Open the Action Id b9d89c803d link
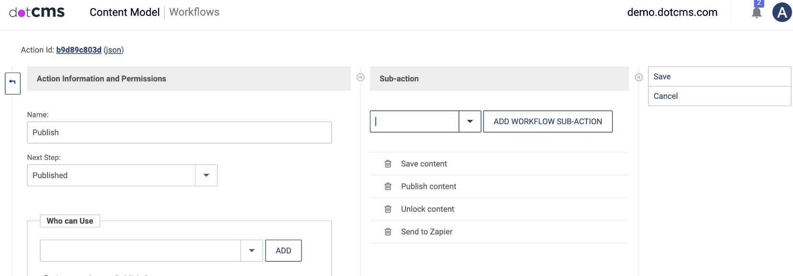Screen dimensions: 793x276 [x=79, y=50]
